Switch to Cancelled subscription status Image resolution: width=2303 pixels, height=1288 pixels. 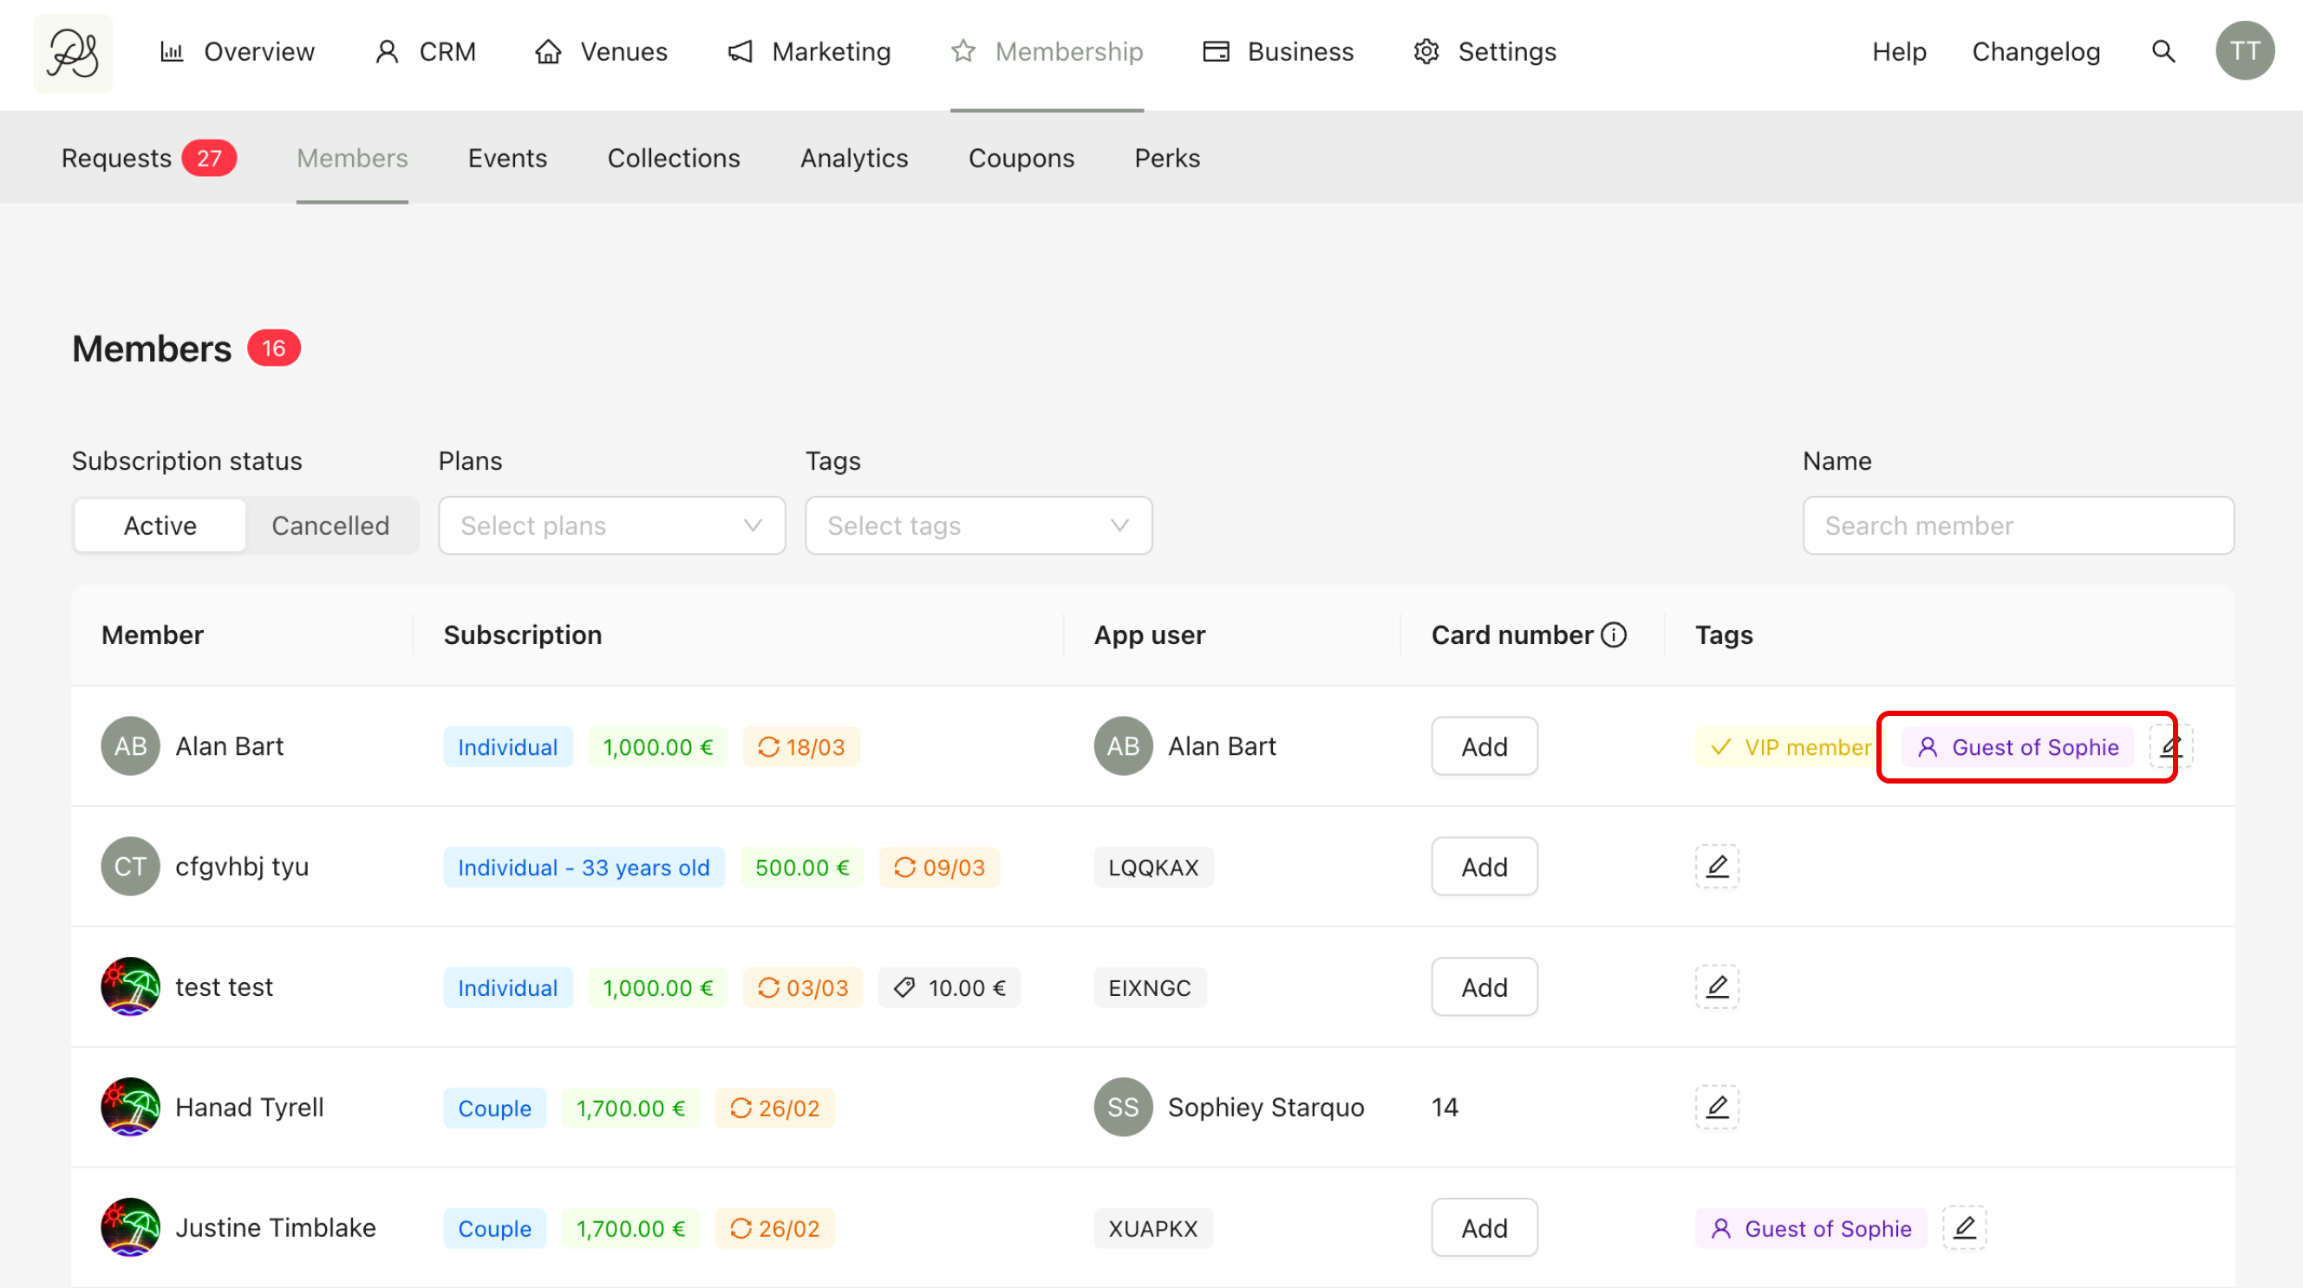329,525
